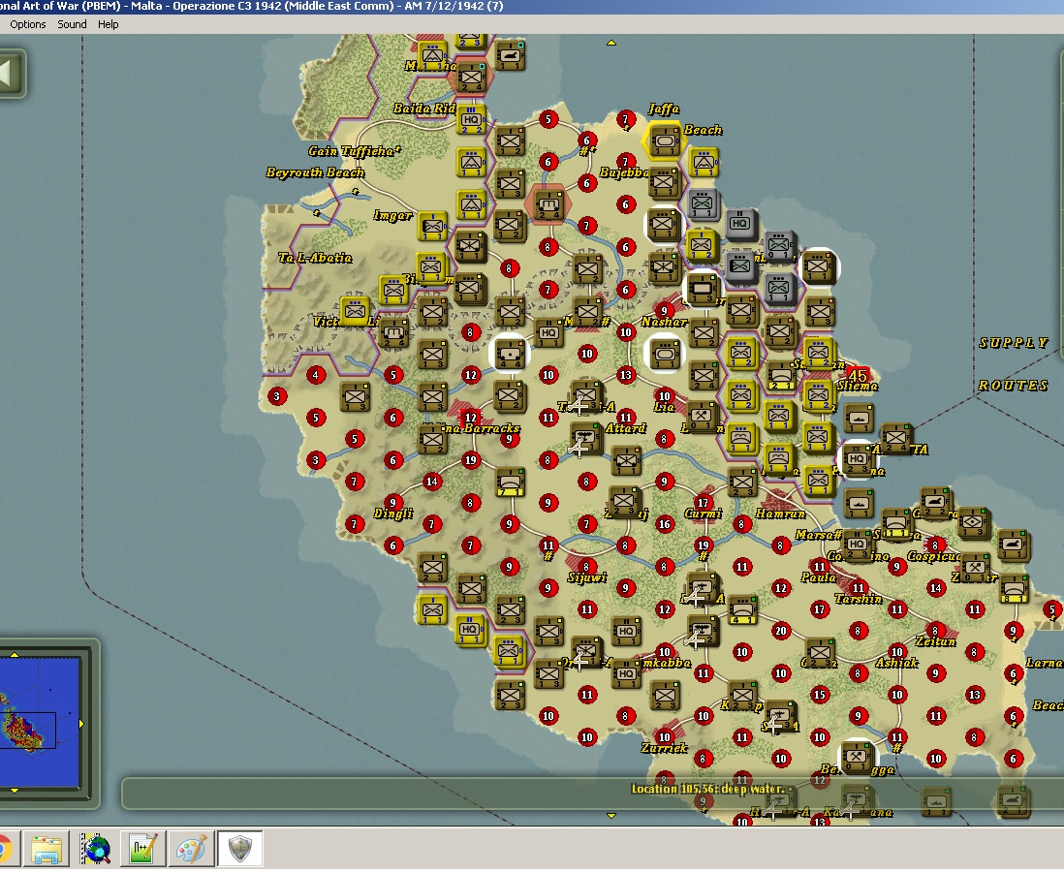The height and width of the screenshot is (872, 1064).
Task: Select the yellow HQ unit at Baida Ridge
Action: (x=471, y=120)
